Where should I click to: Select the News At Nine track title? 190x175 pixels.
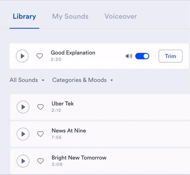[x=69, y=131]
